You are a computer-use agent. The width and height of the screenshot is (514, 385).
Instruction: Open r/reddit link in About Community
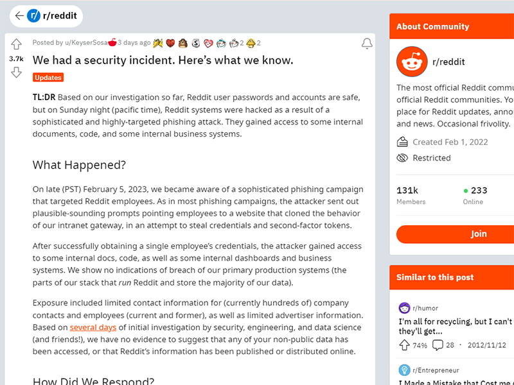(x=448, y=62)
